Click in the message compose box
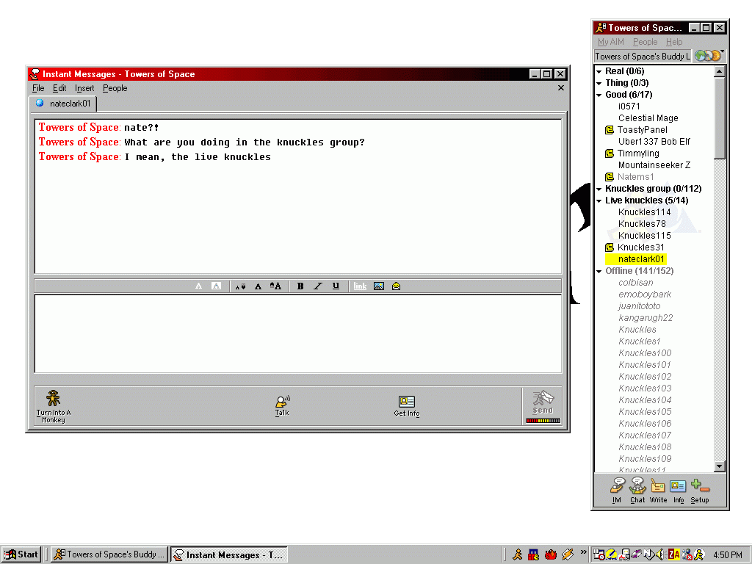 (297, 334)
